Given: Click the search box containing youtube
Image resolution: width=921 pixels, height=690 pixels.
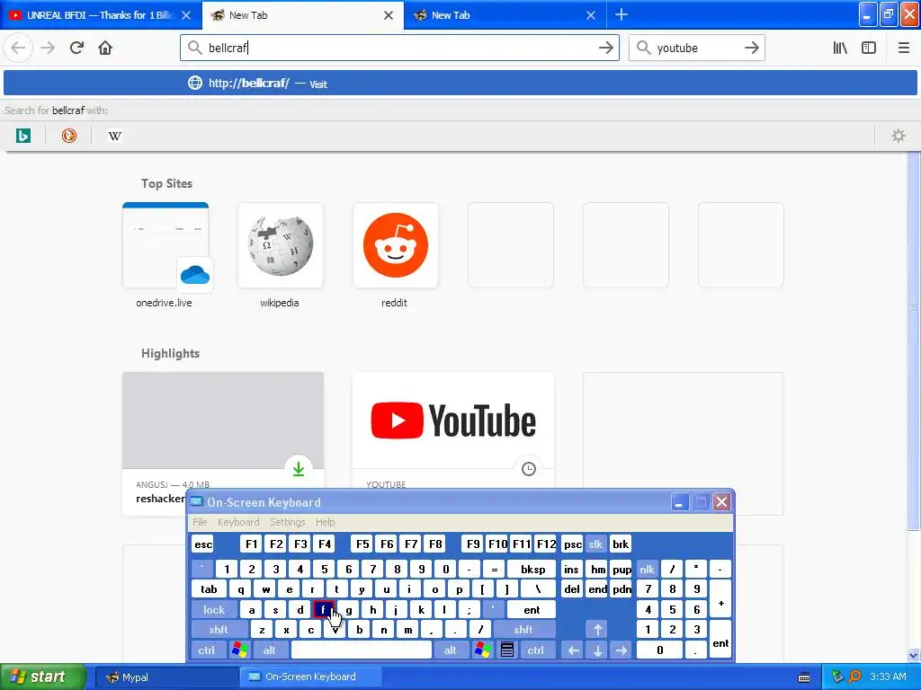Looking at the screenshot, I should tap(697, 49).
